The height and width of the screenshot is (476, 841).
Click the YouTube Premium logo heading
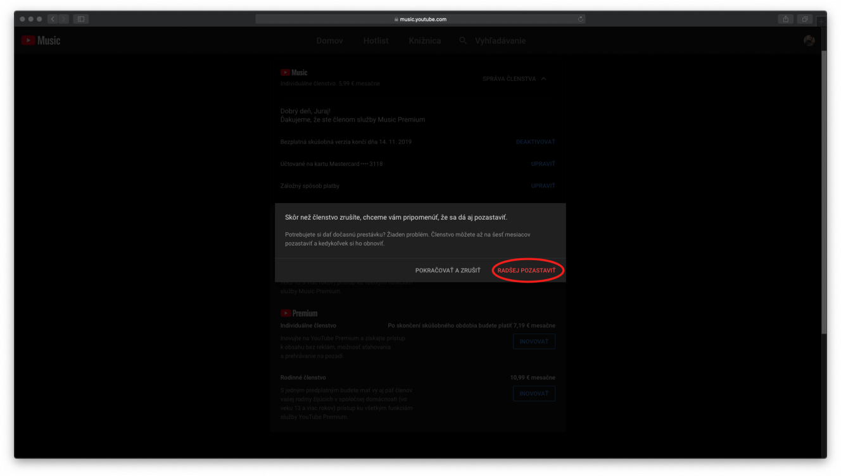[x=299, y=313]
